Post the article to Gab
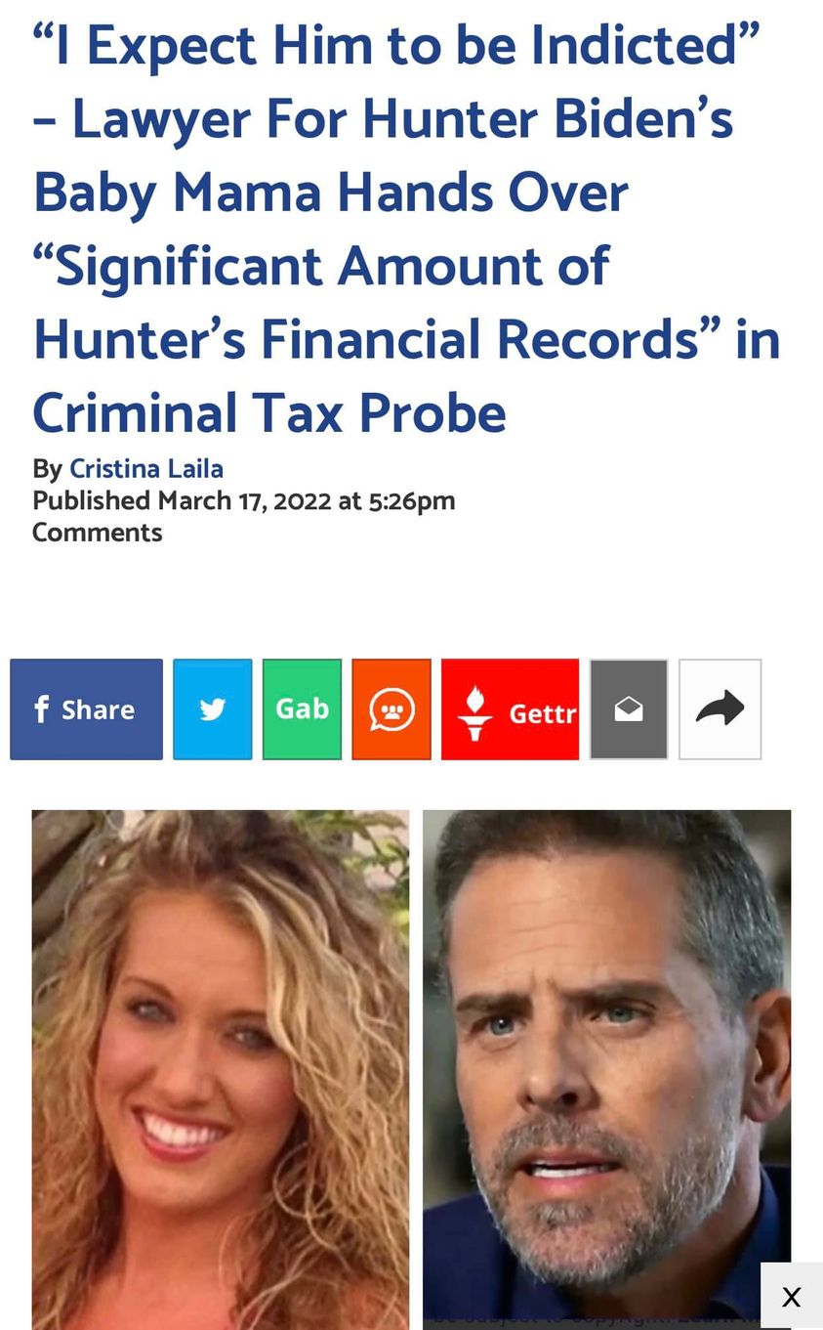The image size is (823, 1330). [303, 709]
